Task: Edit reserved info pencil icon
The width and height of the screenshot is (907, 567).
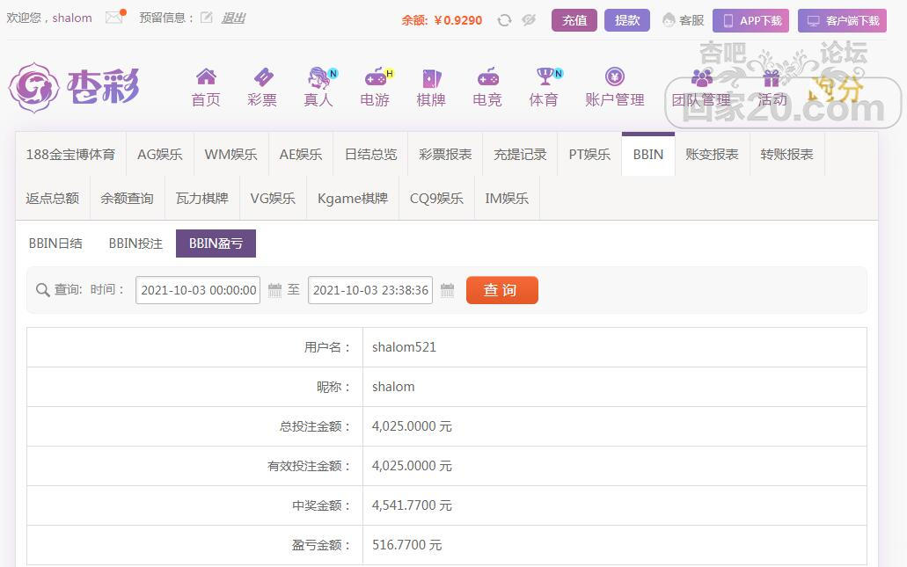Action: tap(207, 18)
